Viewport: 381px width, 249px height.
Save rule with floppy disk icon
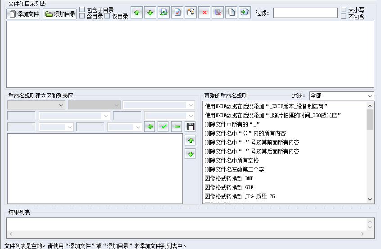click(190, 127)
